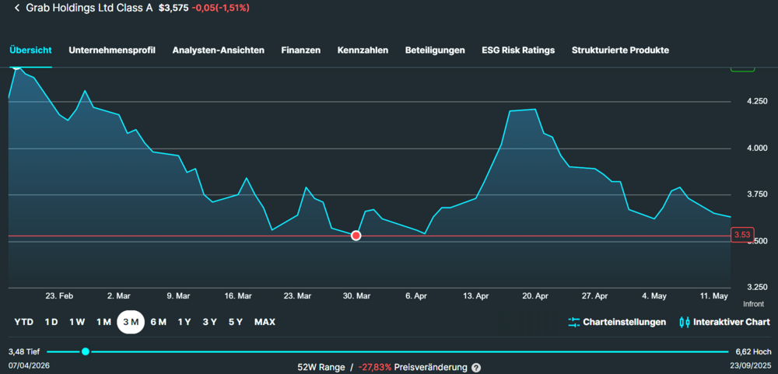Select the 5 Y time range
Screen dimensions: 778x374
coord(236,322)
